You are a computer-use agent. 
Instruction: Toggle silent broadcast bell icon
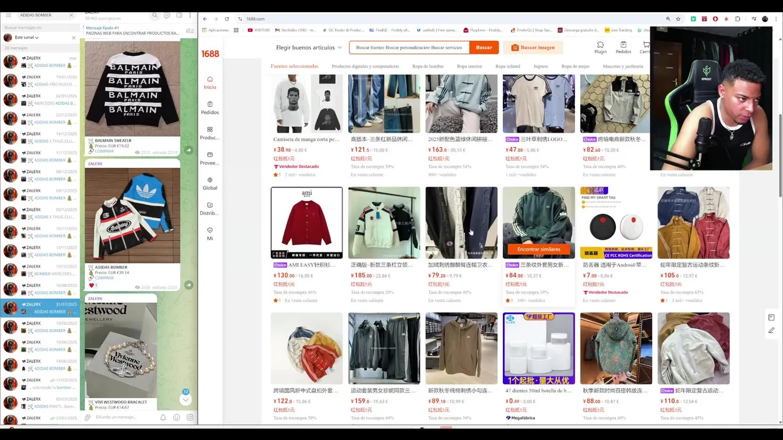(163, 417)
